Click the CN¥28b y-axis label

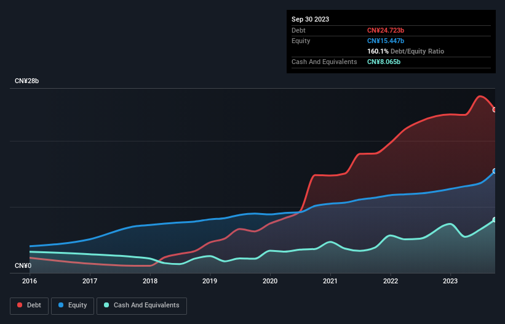coord(26,81)
